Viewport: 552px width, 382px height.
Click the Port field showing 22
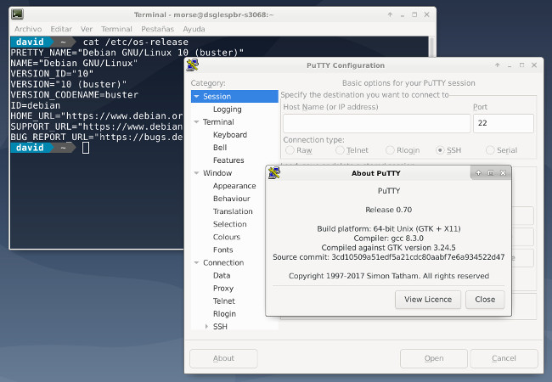[504, 123]
